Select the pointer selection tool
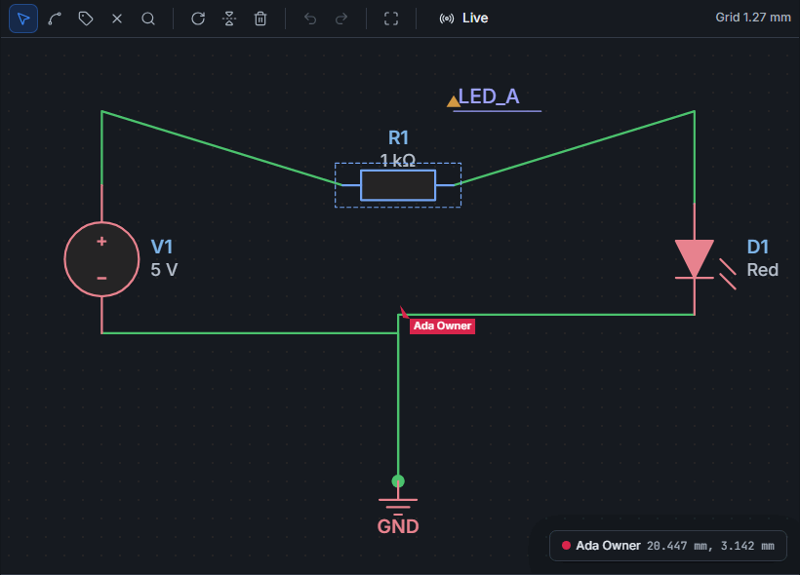This screenshot has width=800, height=575. 23,19
